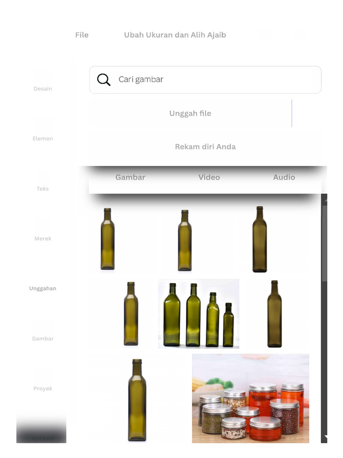The image size is (343, 458).
Task: Select the Unggahan sidebar item
Action: (x=42, y=281)
